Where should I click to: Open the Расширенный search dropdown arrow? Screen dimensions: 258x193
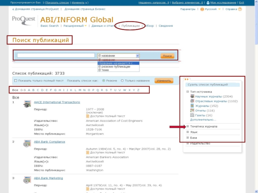pos(85,26)
